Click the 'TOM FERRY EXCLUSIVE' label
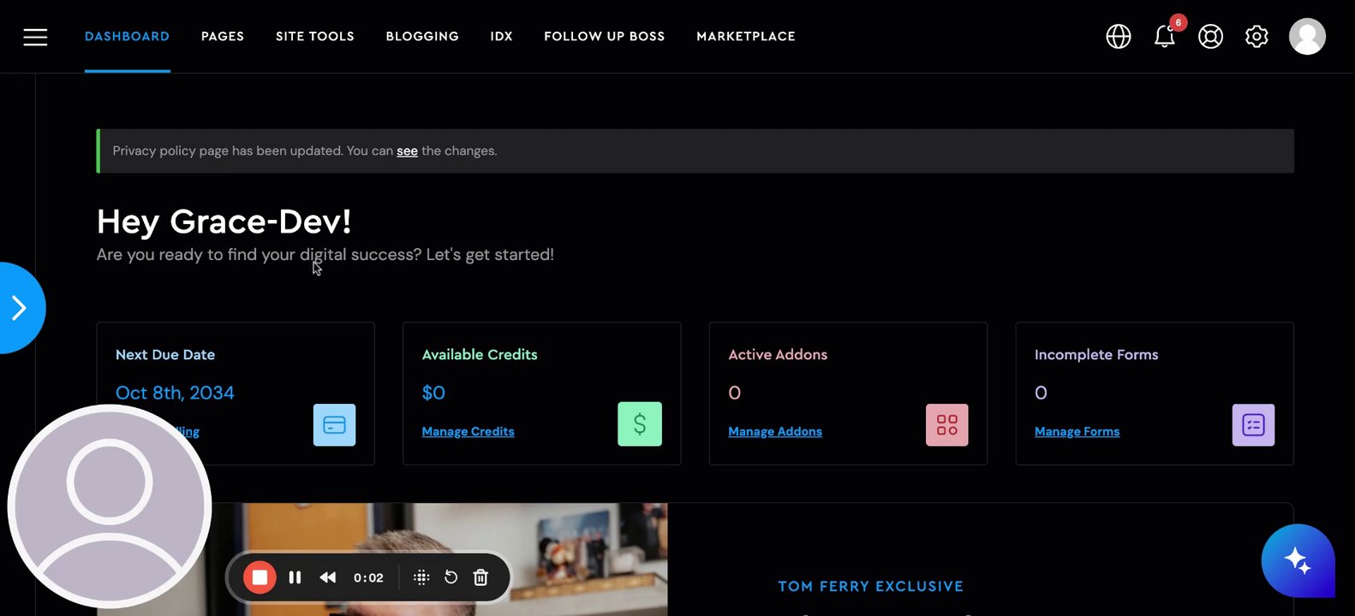The height and width of the screenshot is (616, 1355). 871,586
